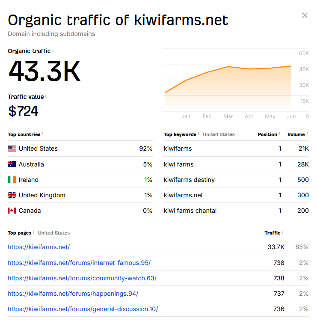The height and width of the screenshot is (321, 317).
Task: Click info icon beside Top countries
Action: click(42, 134)
